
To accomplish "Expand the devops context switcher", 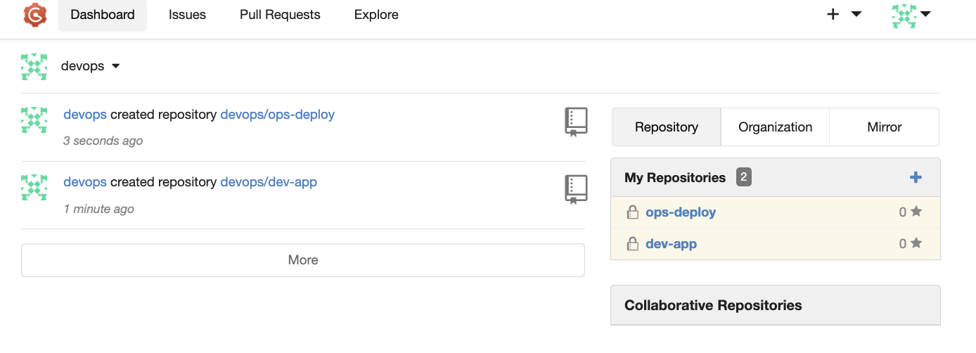I will (91, 66).
